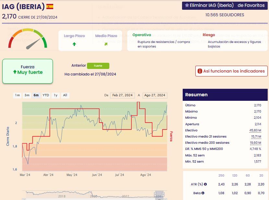The height and width of the screenshot is (200, 269).
Task: Click the start date field Feb 27, 2024
Action: [122, 95]
